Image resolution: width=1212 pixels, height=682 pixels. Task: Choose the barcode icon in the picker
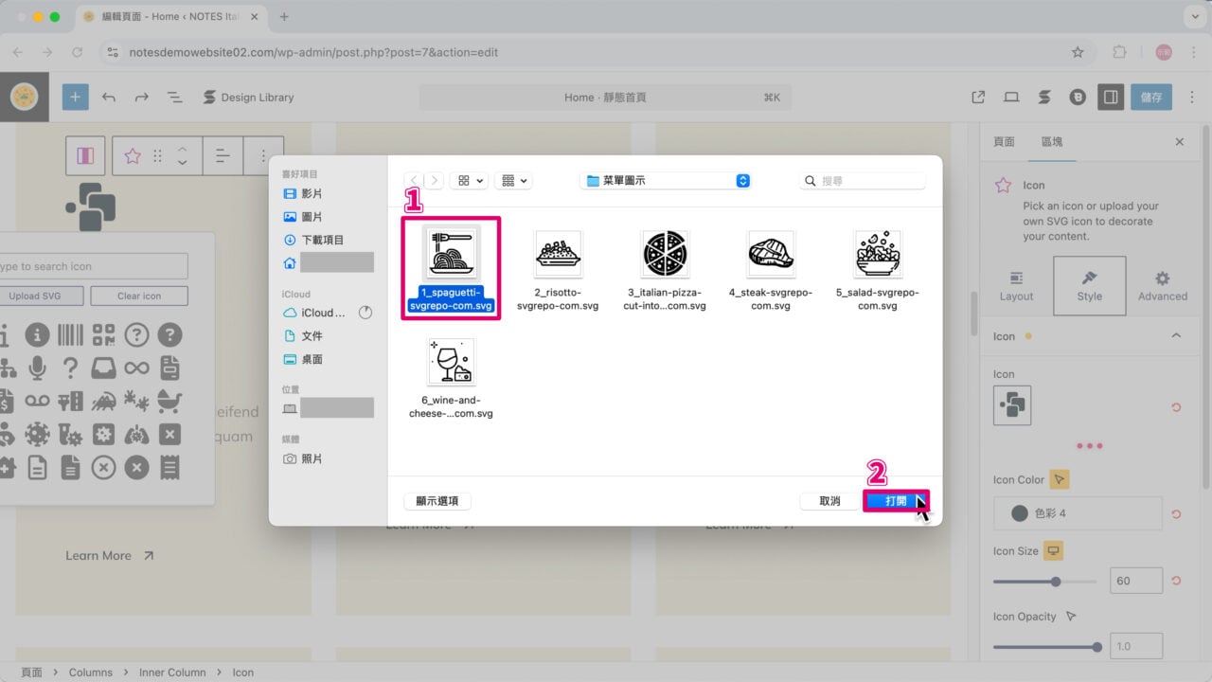pos(70,334)
